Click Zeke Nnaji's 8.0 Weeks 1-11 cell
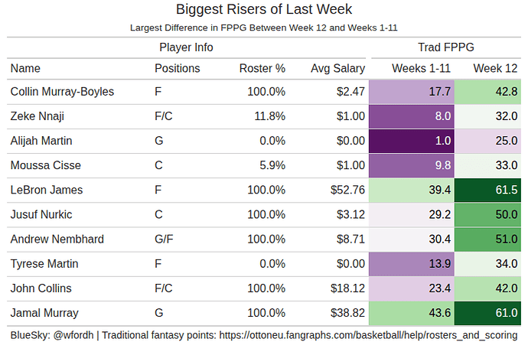 [x=412, y=116]
